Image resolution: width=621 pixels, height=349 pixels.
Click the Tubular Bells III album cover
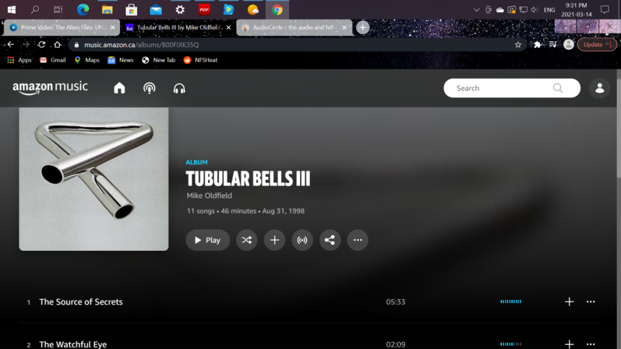tap(94, 179)
